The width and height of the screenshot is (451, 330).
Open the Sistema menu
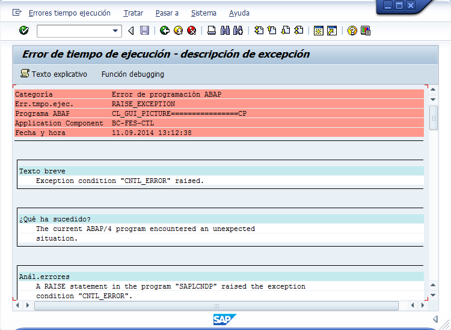[x=204, y=13]
